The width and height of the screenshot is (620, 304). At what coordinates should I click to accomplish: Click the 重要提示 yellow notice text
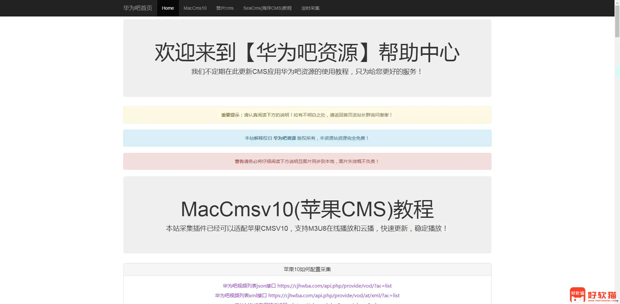tap(307, 115)
